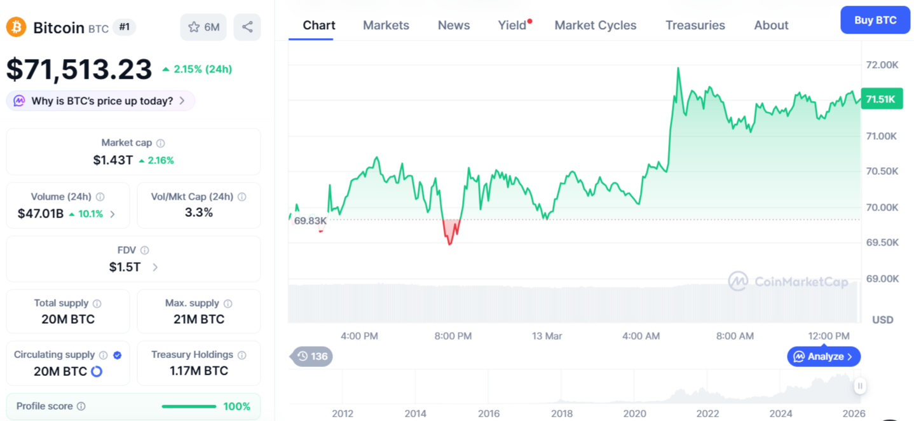
Task: Click the 71.51K price tag on the chart
Action: 882,99
